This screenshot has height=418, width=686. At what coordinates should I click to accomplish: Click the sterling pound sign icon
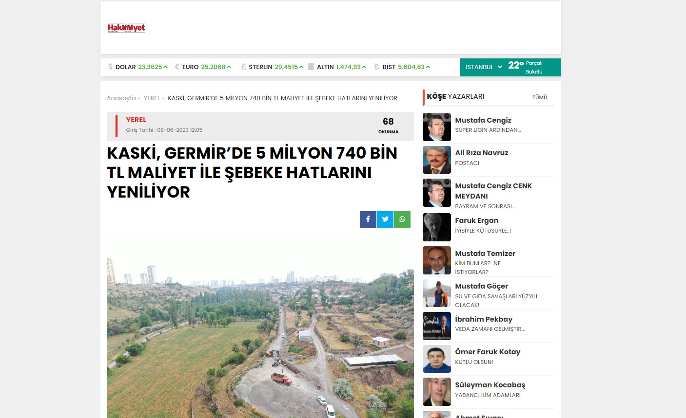click(x=244, y=67)
